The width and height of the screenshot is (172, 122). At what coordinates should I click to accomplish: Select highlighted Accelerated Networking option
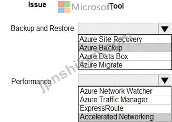pyautogui.click(x=125, y=117)
